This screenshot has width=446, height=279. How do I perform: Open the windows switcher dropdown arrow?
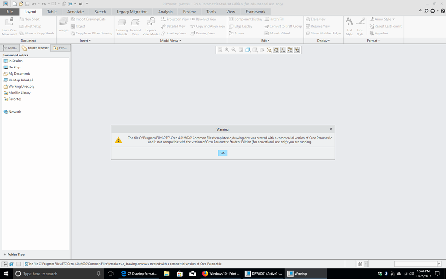coord(75,4)
